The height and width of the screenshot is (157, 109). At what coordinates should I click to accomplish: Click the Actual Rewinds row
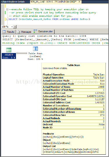(74, 121)
